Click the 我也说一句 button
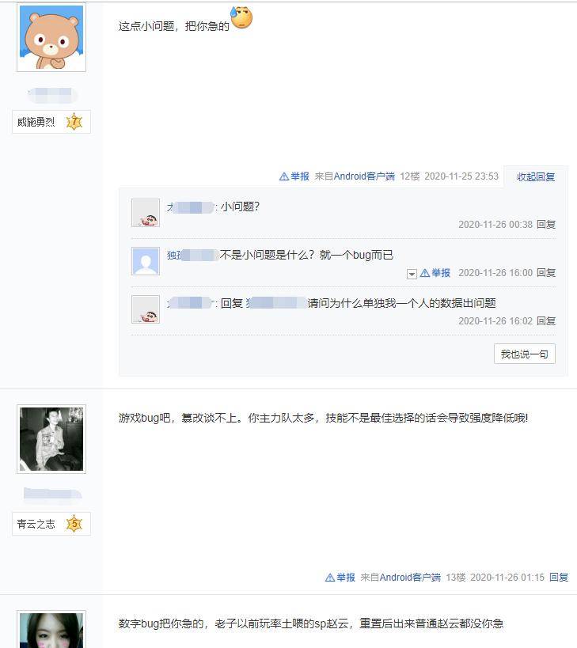Image resolution: width=577 pixels, height=648 pixels. pos(525,354)
